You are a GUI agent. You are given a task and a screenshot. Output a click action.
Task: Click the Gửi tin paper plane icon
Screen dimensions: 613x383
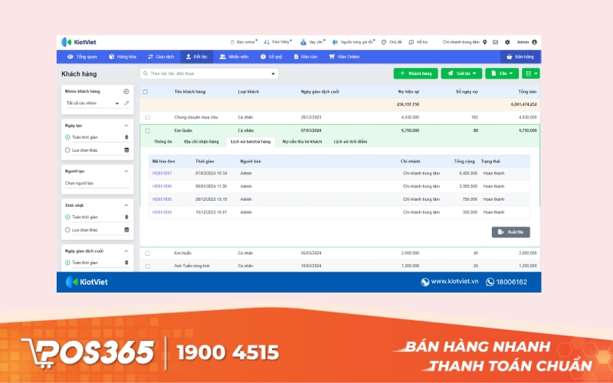[451, 73]
